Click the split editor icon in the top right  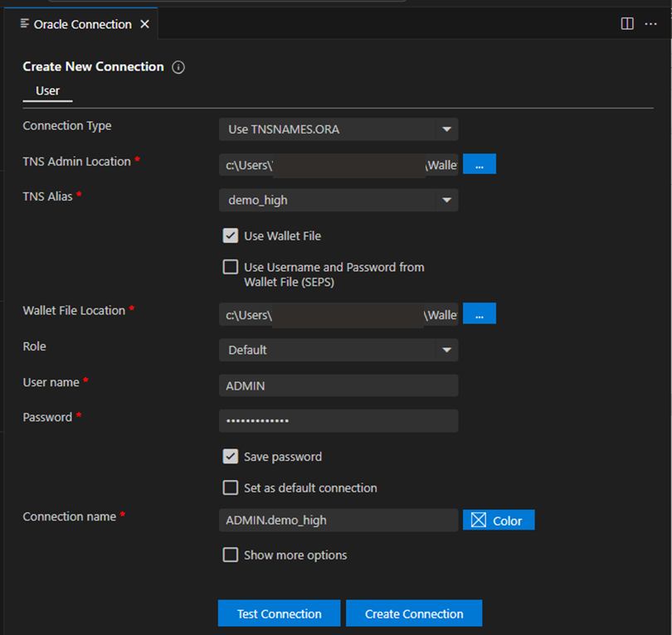tap(626, 23)
